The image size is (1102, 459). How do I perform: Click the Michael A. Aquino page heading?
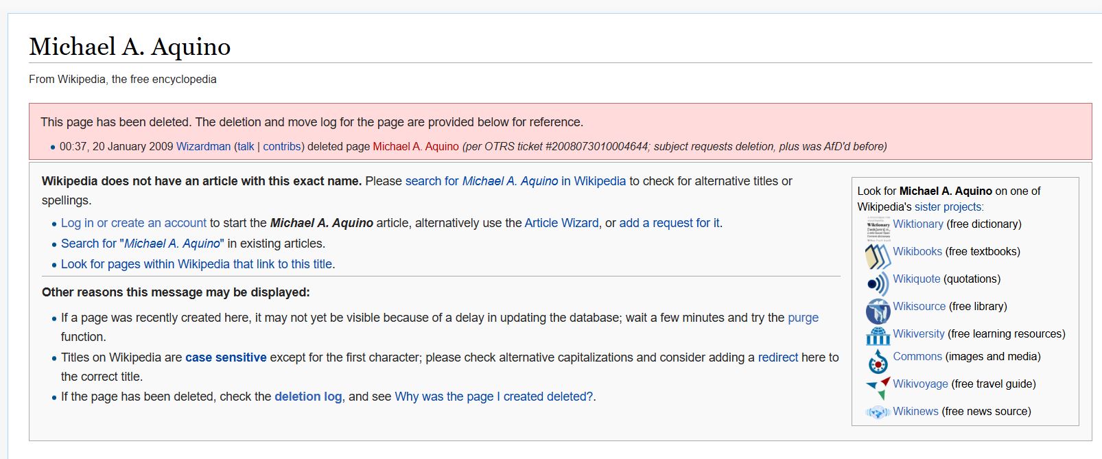click(x=130, y=47)
